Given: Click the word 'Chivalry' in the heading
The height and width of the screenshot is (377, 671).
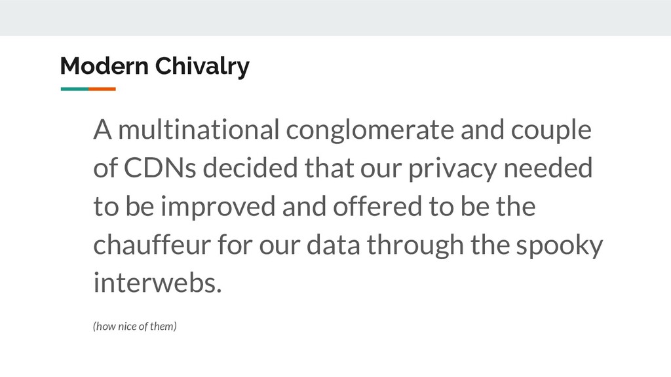Looking at the screenshot, I should [202, 66].
